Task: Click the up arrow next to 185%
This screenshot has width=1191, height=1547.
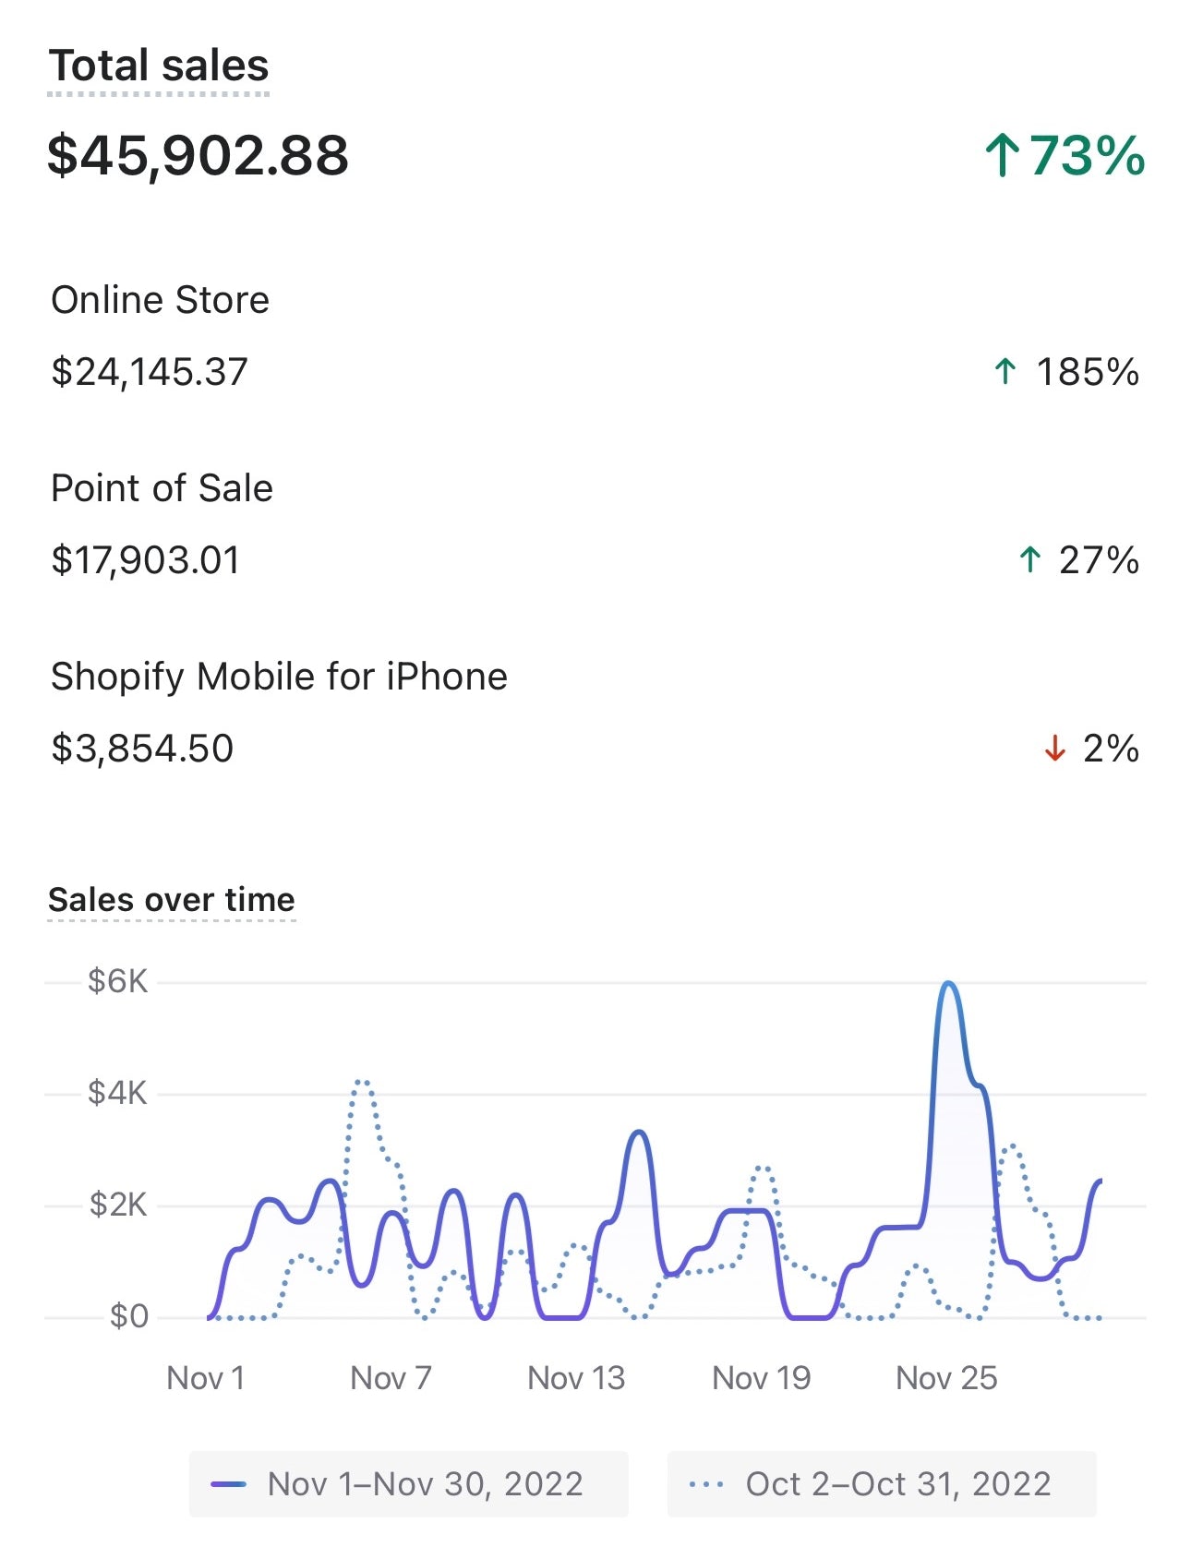Action: click(x=1005, y=372)
